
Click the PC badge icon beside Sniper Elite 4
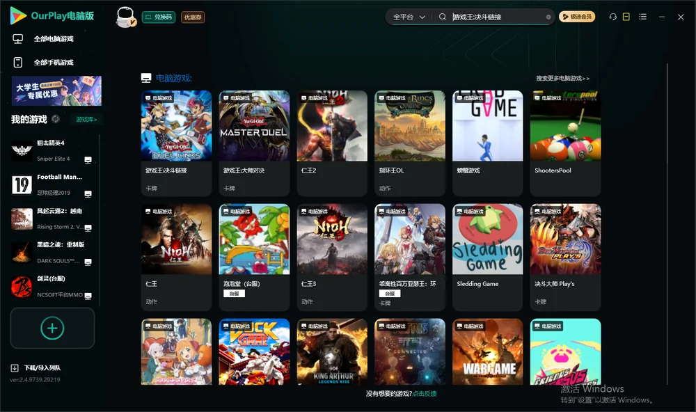coord(88,160)
